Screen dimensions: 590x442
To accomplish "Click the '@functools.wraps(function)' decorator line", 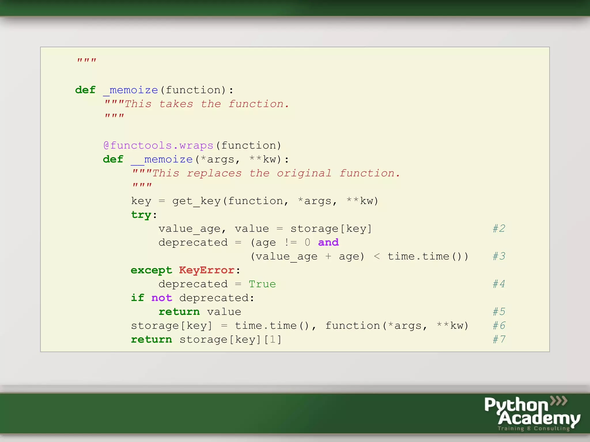I will tap(192, 146).
